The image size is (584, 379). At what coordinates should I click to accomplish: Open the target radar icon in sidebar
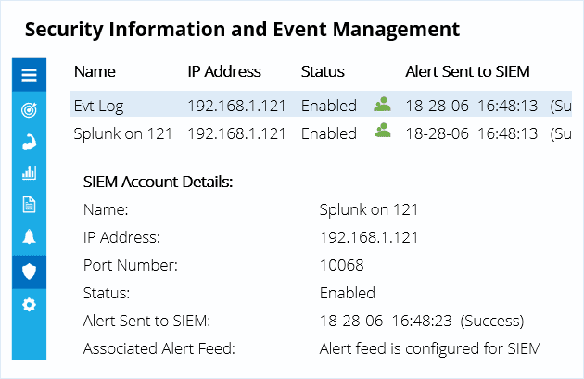tap(29, 110)
